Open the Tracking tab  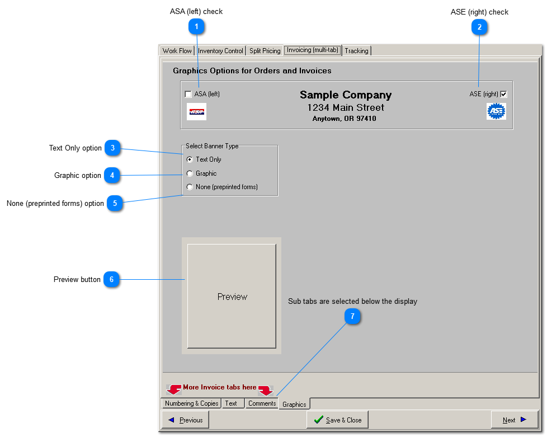356,51
